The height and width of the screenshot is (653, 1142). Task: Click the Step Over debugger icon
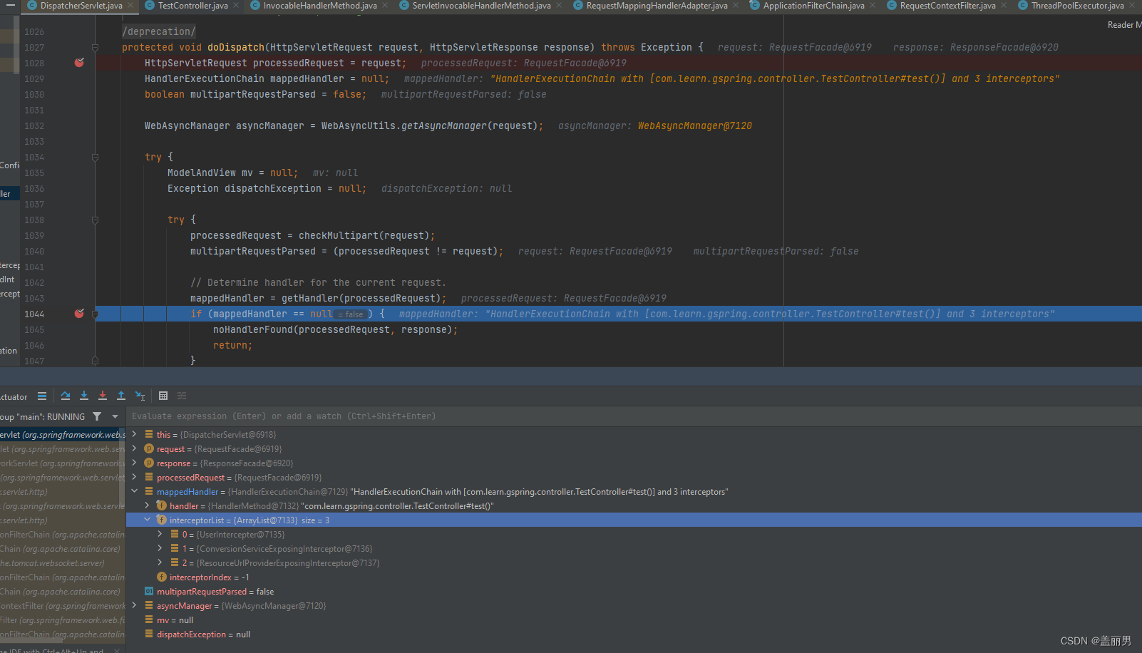point(66,396)
